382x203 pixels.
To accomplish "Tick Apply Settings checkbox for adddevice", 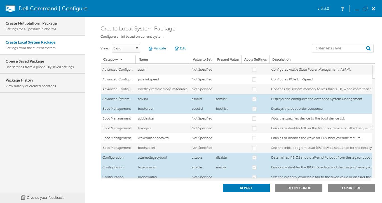I will (x=254, y=119).
